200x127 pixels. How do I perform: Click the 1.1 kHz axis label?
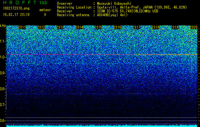tap(3, 41)
